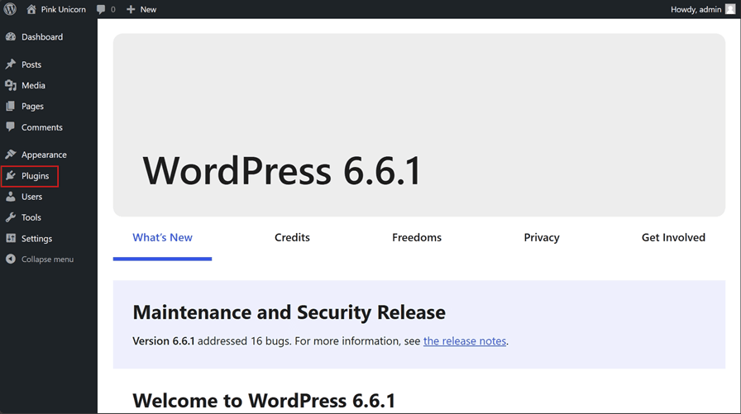
Task: Open the Pages menu
Action: click(32, 107)
